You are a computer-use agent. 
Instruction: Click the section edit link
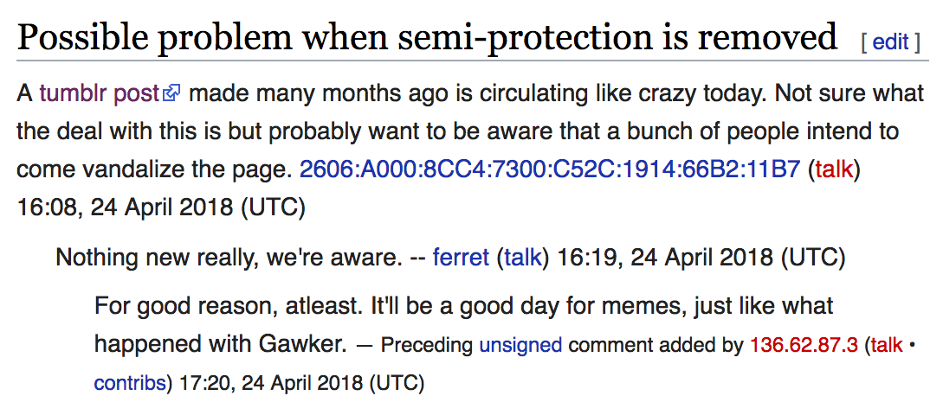pyautogui.click(x=890, y=41)
